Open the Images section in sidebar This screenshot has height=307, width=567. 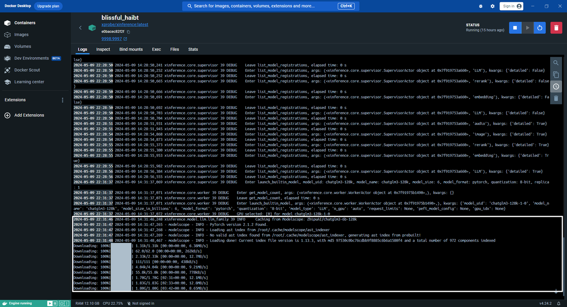(x=21, y=35)
